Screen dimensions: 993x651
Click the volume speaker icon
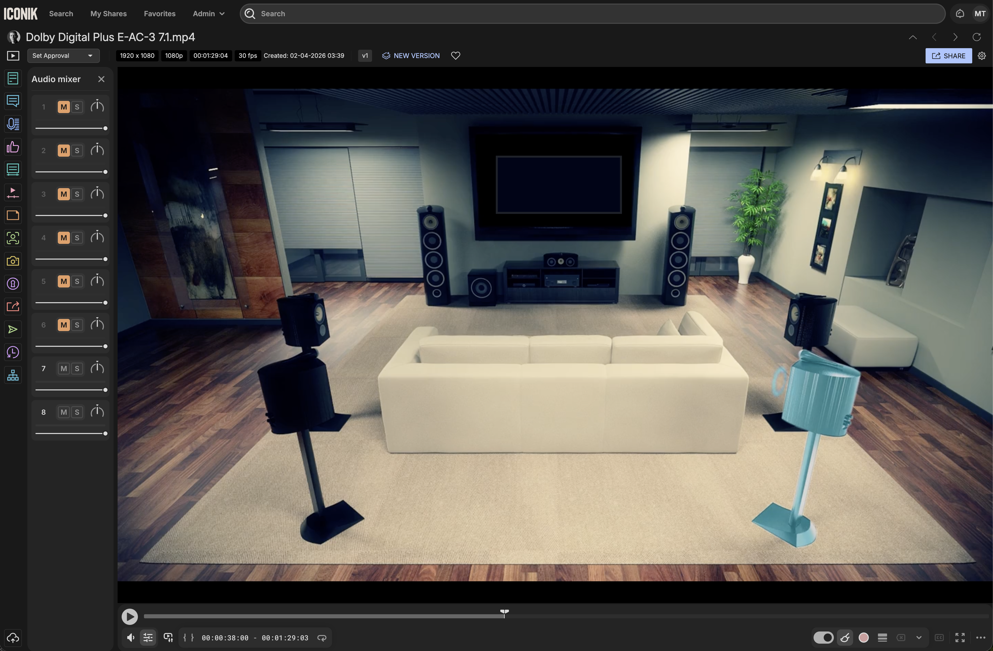(131, 638)
